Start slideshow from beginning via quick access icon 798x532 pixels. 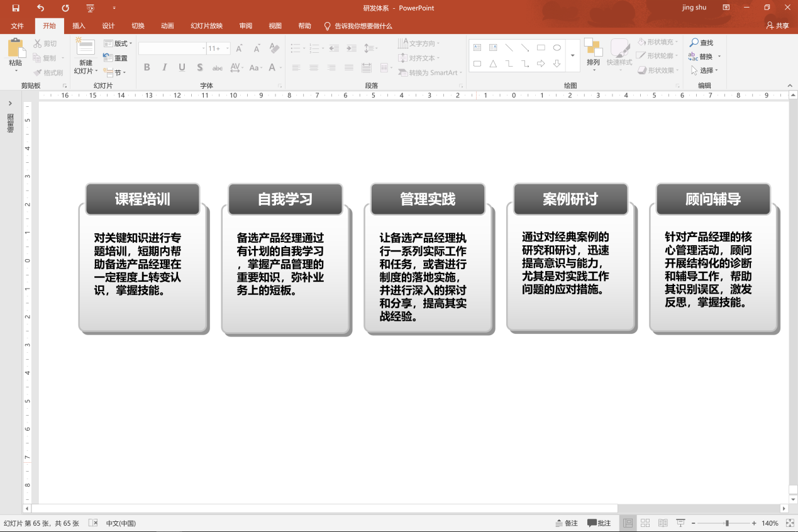tap(91, 8)
